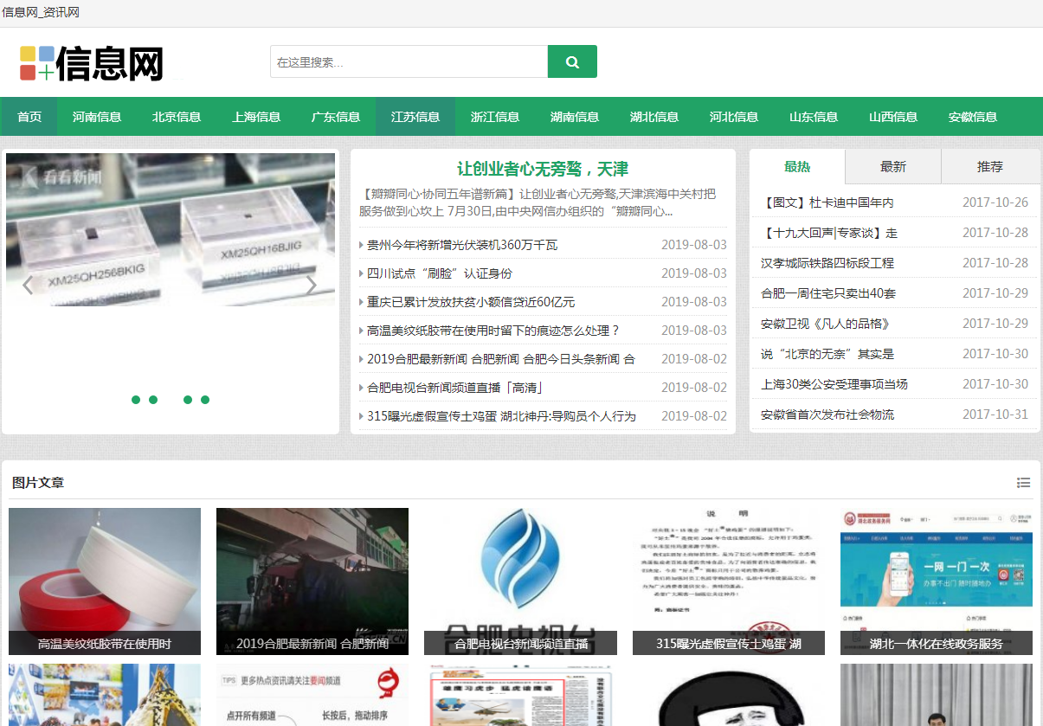This screenshot has height=726, width=1043.
Task: Select the last carousel dot indicator
Action: (x=204, y=400)
